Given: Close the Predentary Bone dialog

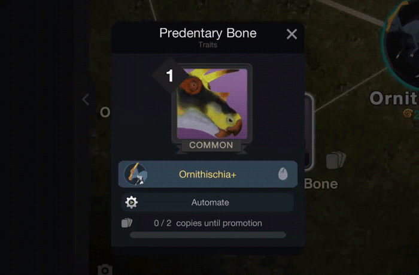Looking at the screenshot, I should 292,34.
